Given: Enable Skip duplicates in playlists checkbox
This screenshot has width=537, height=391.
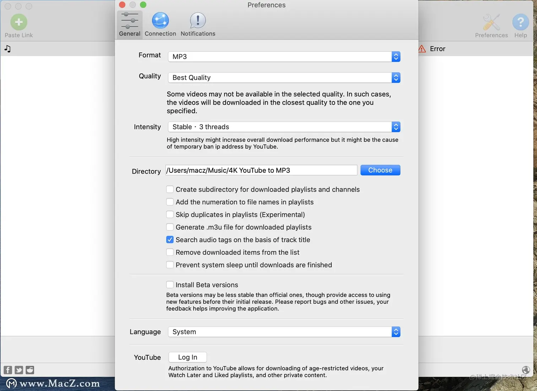Looking at the screenshot, I should (x=170, y=215).
